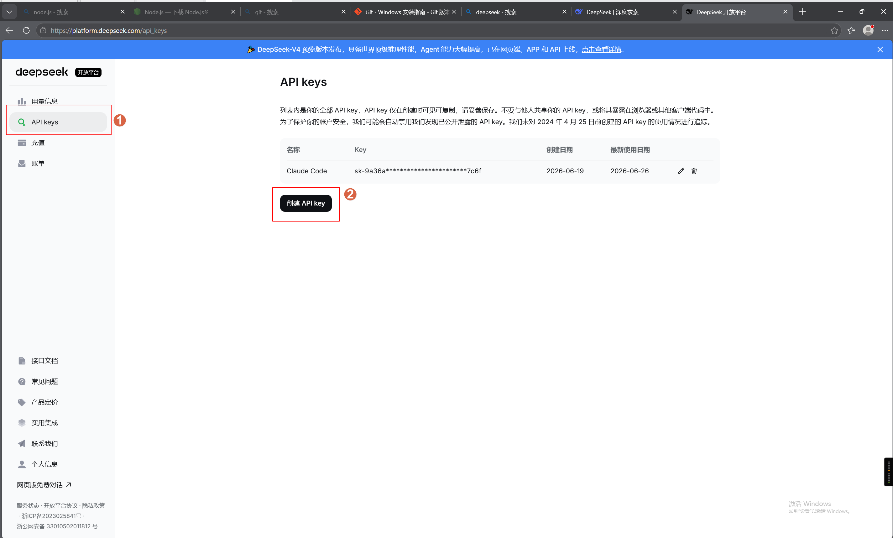The image size is (893, 538).
Task: Close the git - 搜索 tab
Action: pyautogui.click(x=343, y=12)
